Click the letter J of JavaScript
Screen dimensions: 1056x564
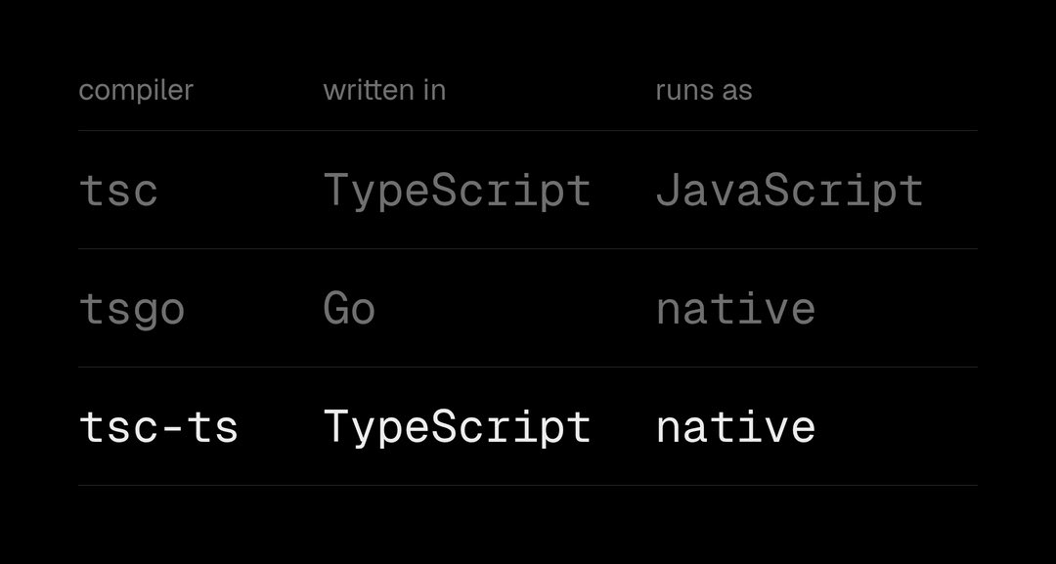coord(668,189)
